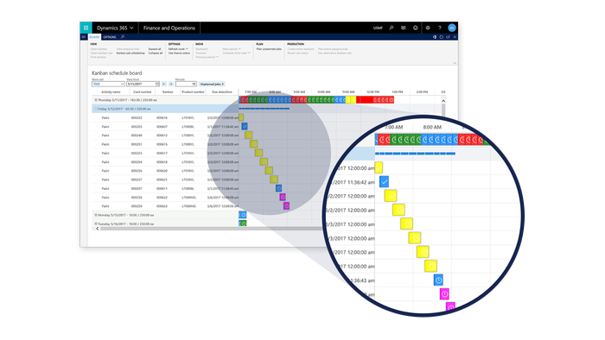Open the messages icon in the top bar
The height and width of the screenshot is (340, 605).
tap(404, 28)
